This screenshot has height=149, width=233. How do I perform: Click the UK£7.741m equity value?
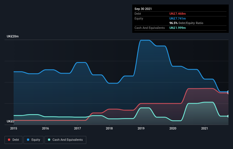coord(178,18)
